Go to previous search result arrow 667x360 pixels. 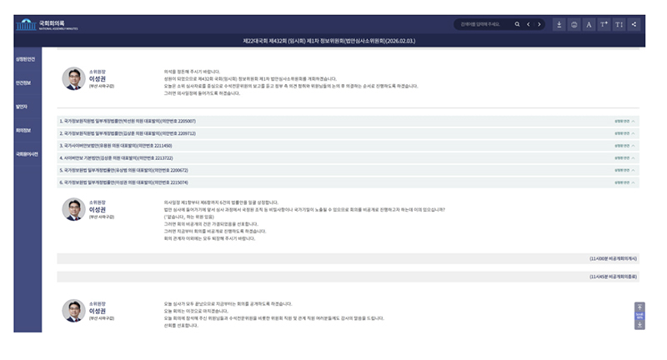pos(529,24)
